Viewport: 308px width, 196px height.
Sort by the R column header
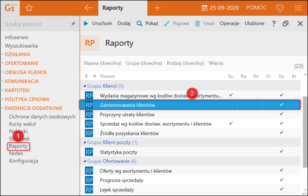point(86,76)
